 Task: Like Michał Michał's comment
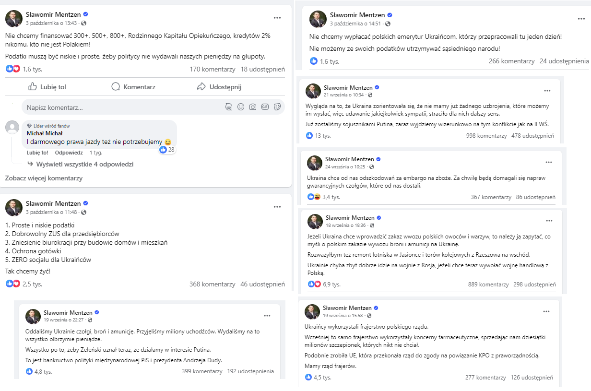(37, 153)
